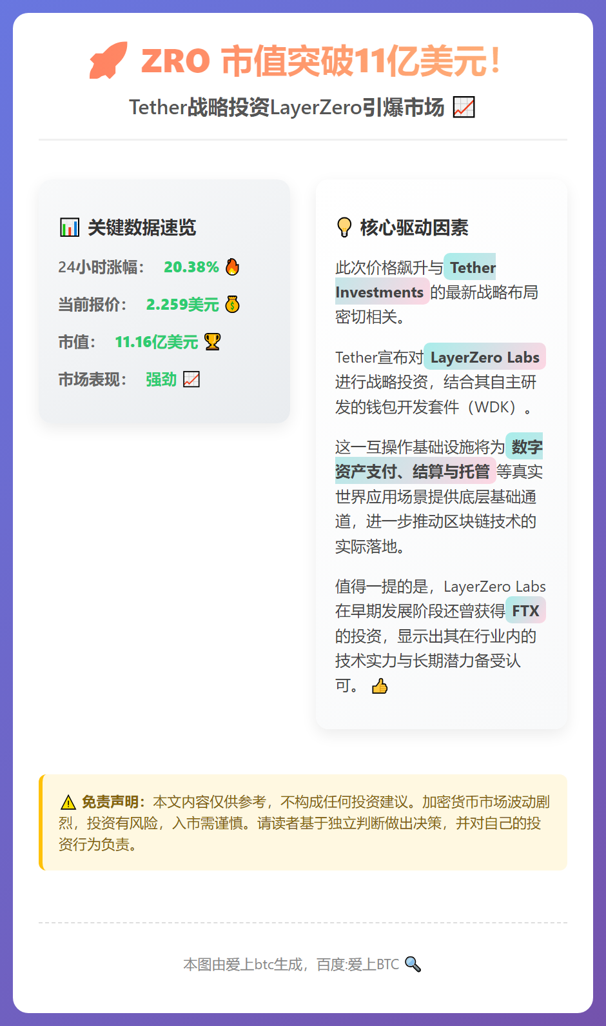Click the 11.16亿美元 value
606x1026 pixels.
(157, 341)
